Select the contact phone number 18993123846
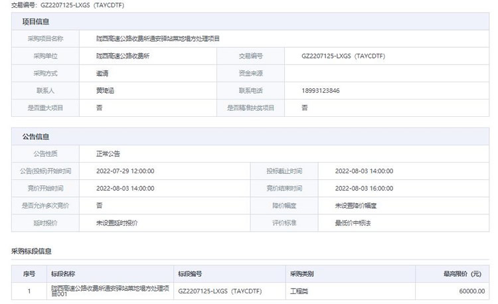Viewport: 498px width, 304px height. (x=324, y=90)
